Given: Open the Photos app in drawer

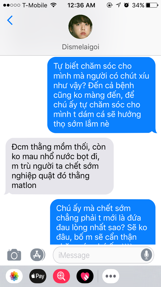Looking at the screenshot, I should (x=14, y=276).
